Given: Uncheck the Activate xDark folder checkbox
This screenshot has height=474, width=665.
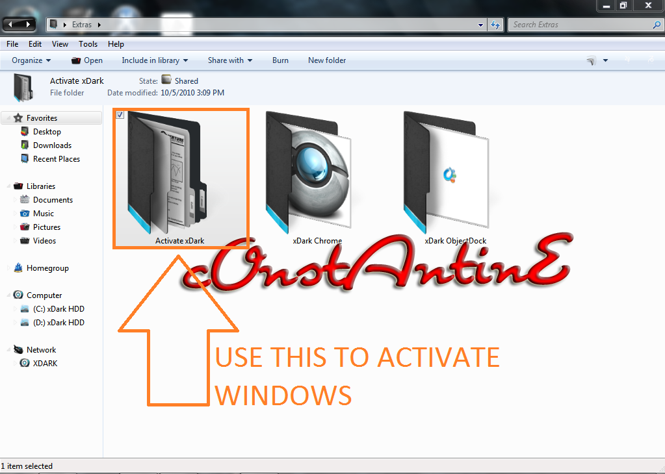Looking at the screenshot, I should (120, 114).
